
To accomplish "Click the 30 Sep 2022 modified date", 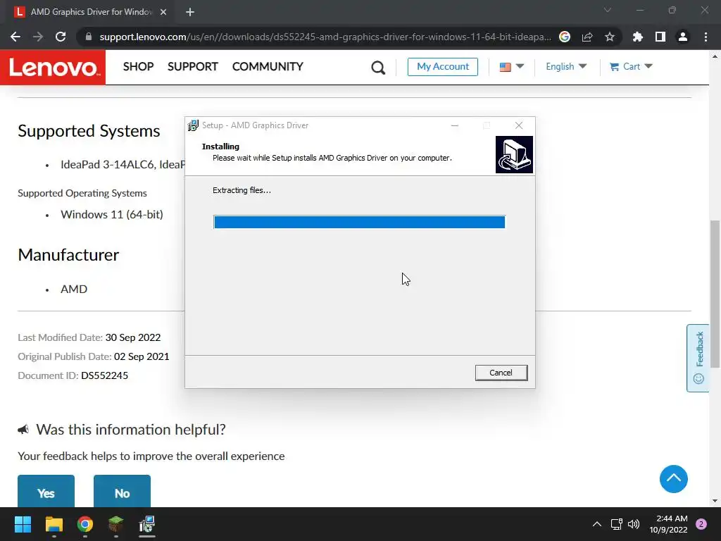I will pyautogui.click(x=133, y=337).
